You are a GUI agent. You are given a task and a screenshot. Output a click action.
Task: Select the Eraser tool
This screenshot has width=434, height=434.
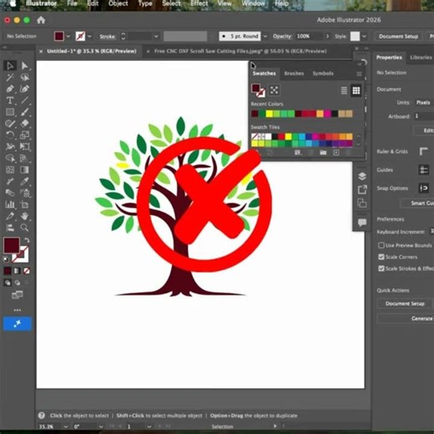(24, 124)
